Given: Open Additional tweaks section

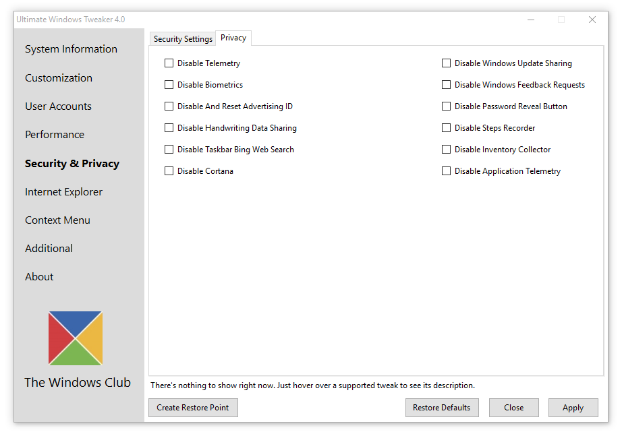Looking at the screenshot, I should click(x=49, y=249).
